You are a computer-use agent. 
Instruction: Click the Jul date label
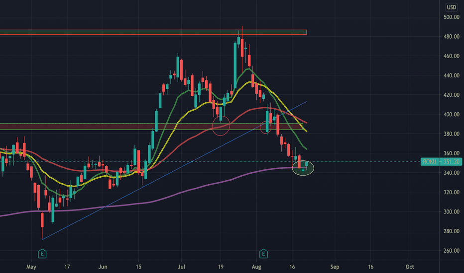(x=181, y=267)
